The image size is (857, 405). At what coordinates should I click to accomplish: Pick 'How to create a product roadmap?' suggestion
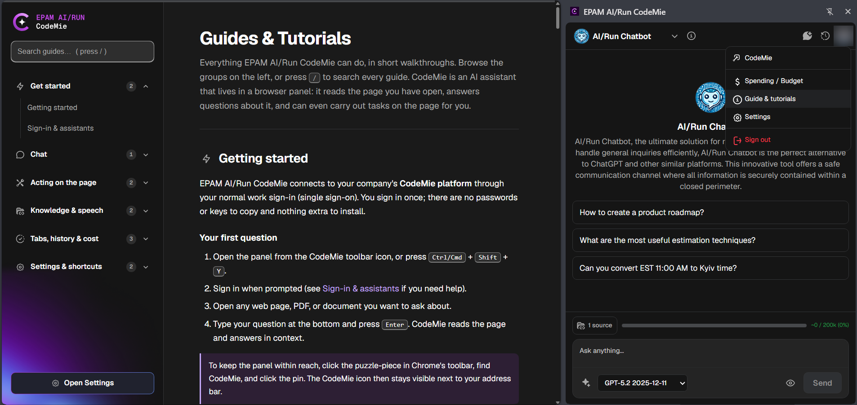coord(710,212)
